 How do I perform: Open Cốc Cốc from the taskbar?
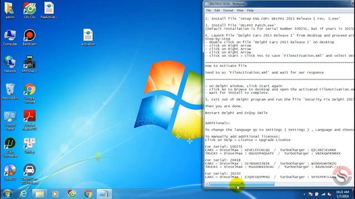tap(72, 194)
